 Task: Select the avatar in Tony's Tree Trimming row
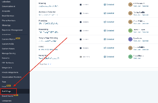tap(130, 39)
